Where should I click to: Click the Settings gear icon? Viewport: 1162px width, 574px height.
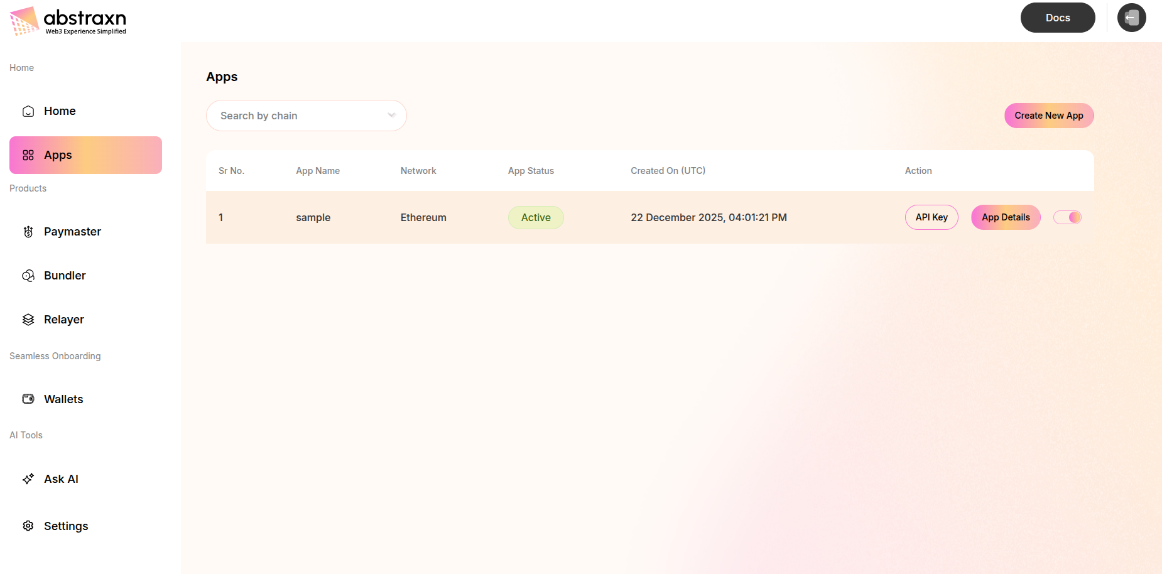(28, 526)
